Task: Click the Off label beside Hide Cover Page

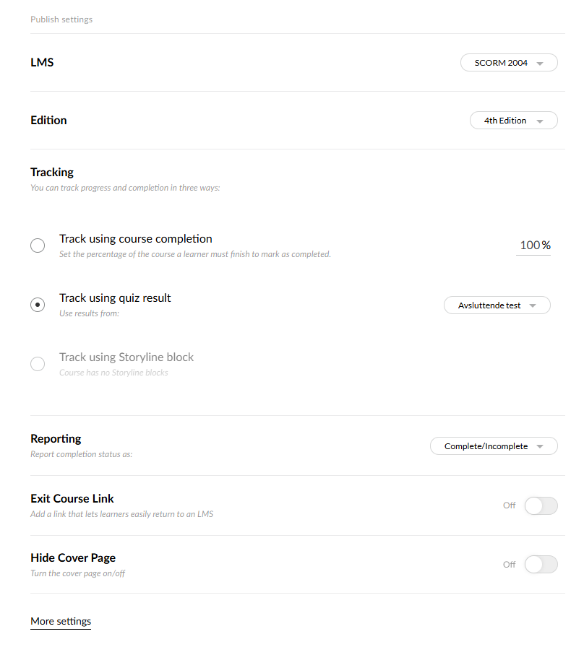Action: (510, 565)
